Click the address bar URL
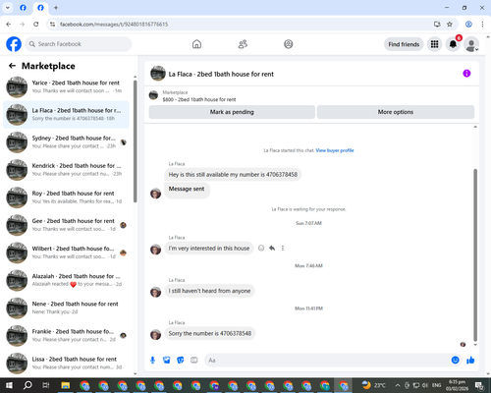 pyautogui.click(x=114, y=25)
